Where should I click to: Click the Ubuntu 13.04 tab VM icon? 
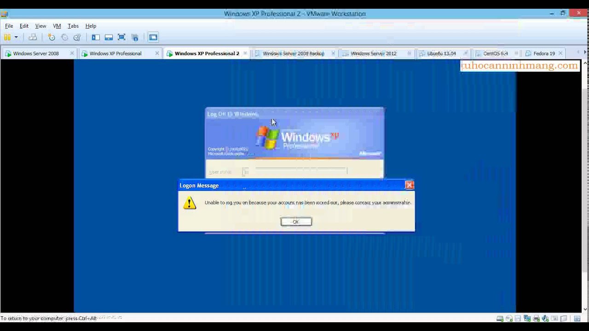pyautogui.click(x=422, y=54)
